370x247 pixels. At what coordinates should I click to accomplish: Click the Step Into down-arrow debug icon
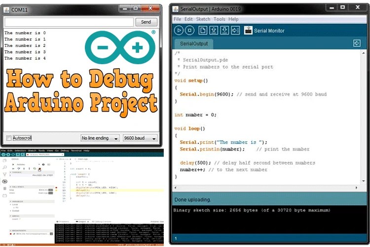(24, 168)
